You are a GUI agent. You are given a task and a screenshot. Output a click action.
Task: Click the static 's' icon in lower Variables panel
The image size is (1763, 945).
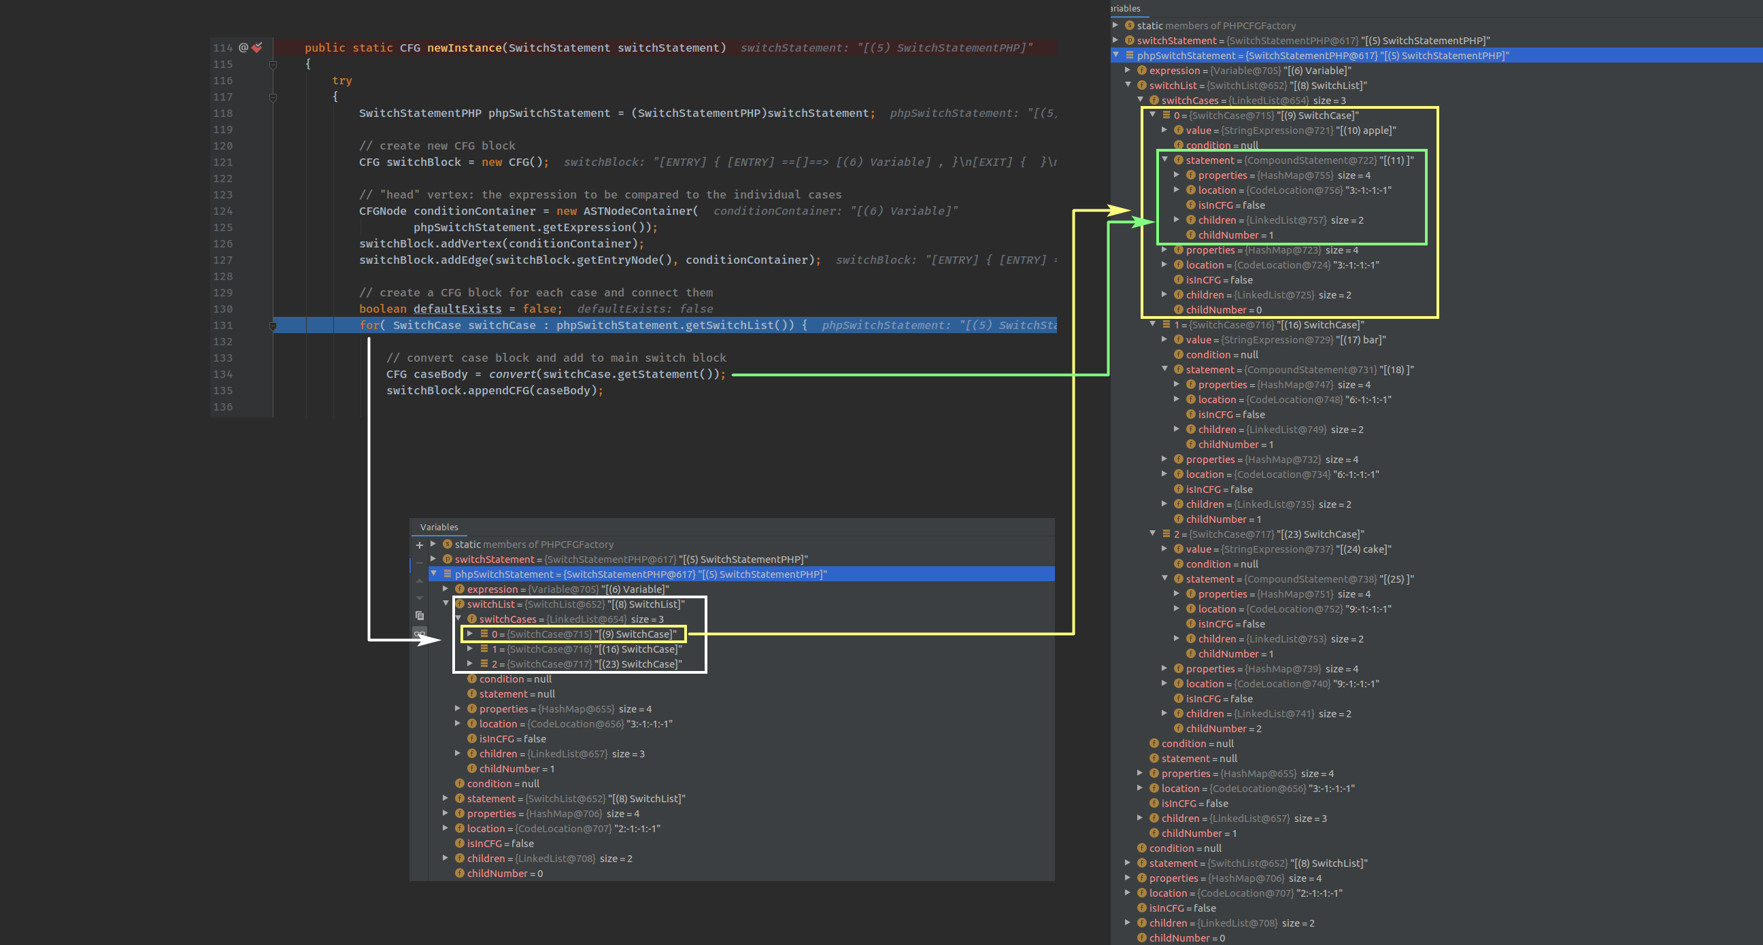448,544
